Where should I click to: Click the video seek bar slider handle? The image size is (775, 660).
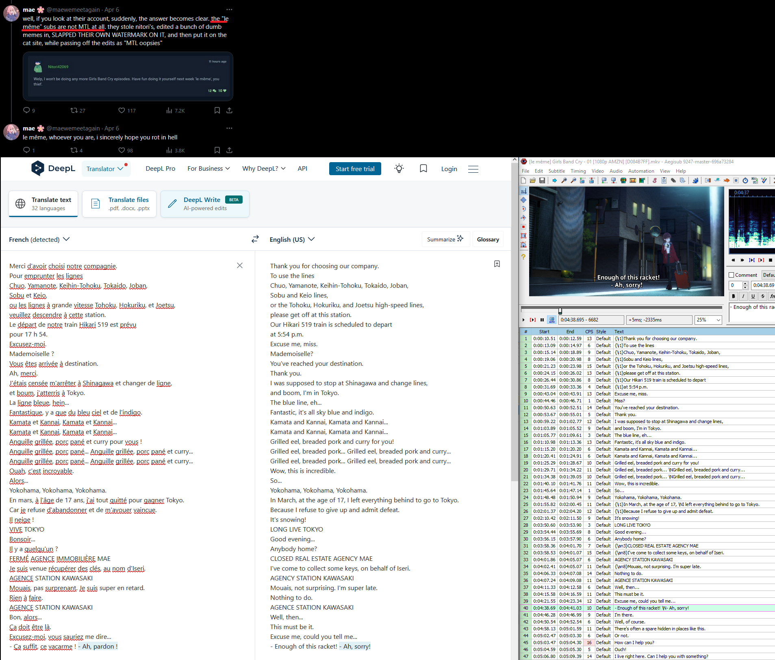coord(560,311)
